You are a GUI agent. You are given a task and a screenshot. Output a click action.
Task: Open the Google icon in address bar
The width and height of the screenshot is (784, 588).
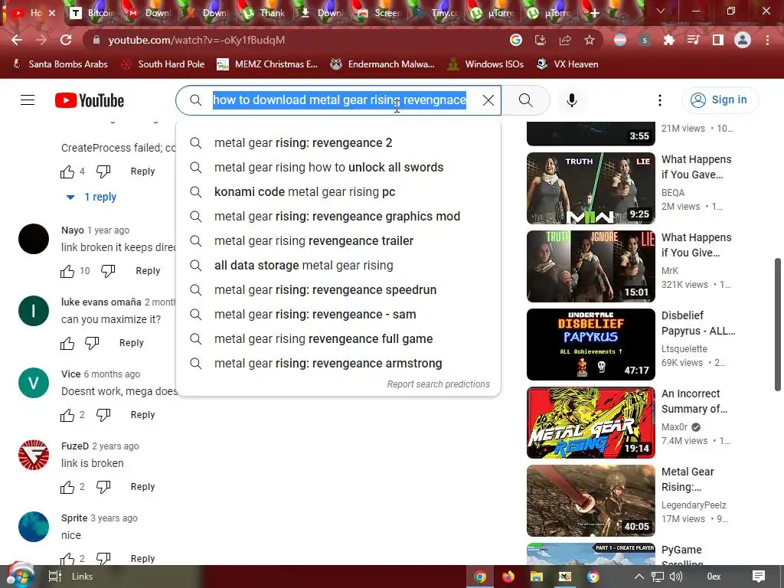coord(516,40)
